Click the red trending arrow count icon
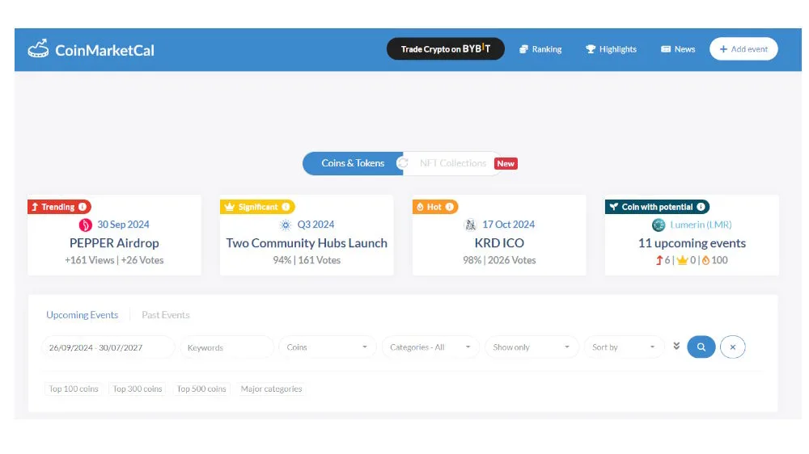The width and height of the screenshot is (809, 454). point(659,260)
